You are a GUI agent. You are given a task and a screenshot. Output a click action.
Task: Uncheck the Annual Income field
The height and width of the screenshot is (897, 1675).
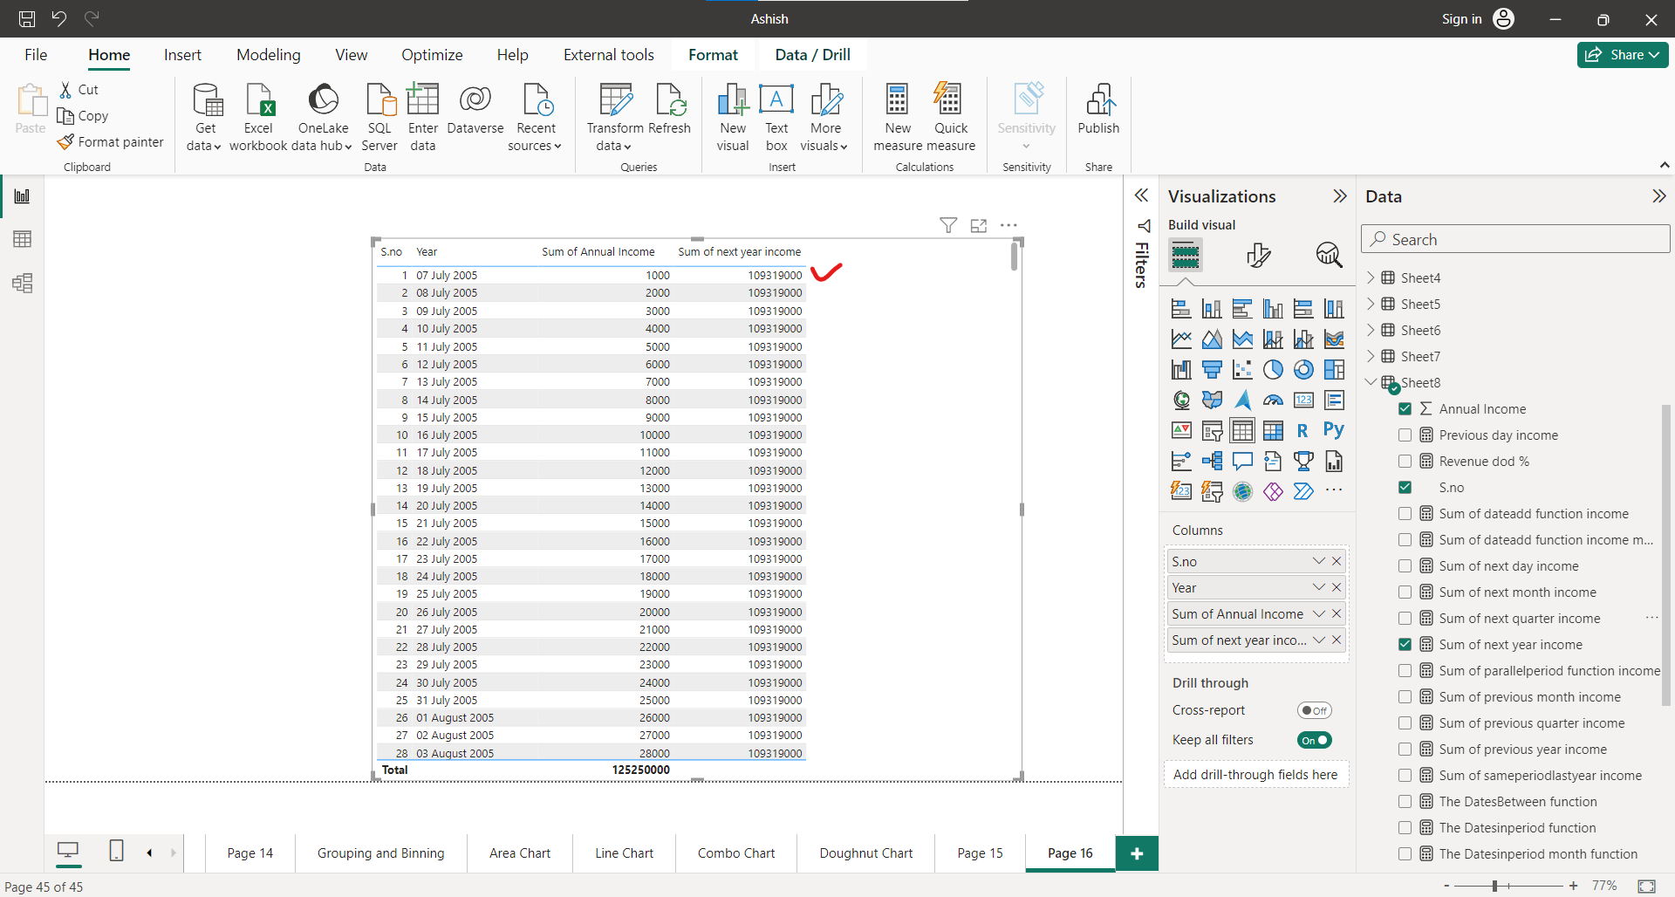pos(1405,408)
